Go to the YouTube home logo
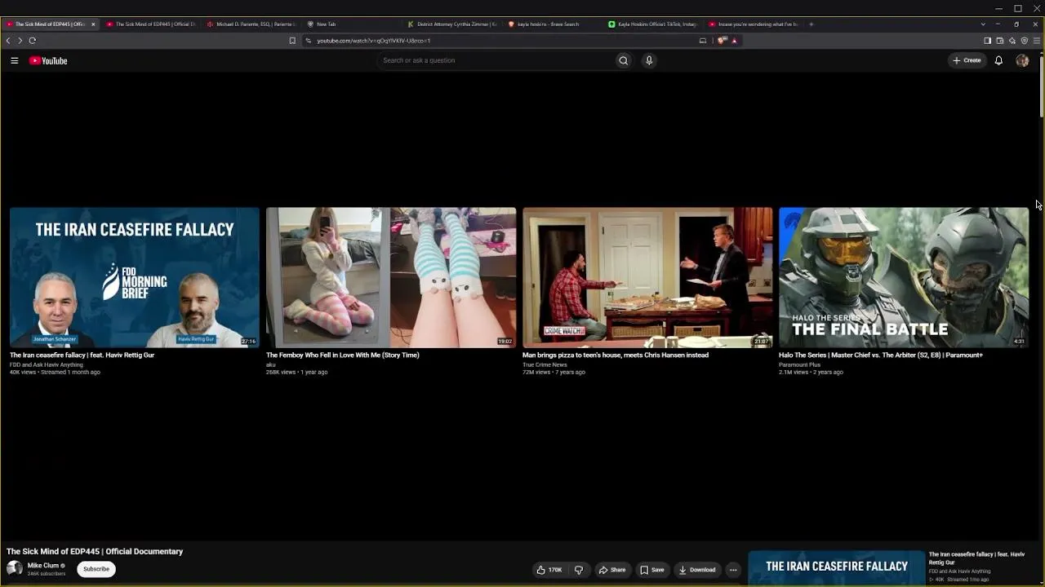 click(48, 60)
